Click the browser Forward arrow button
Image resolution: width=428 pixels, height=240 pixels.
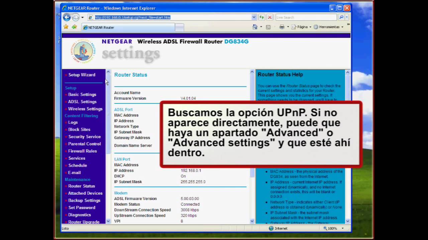pos(76,17)
